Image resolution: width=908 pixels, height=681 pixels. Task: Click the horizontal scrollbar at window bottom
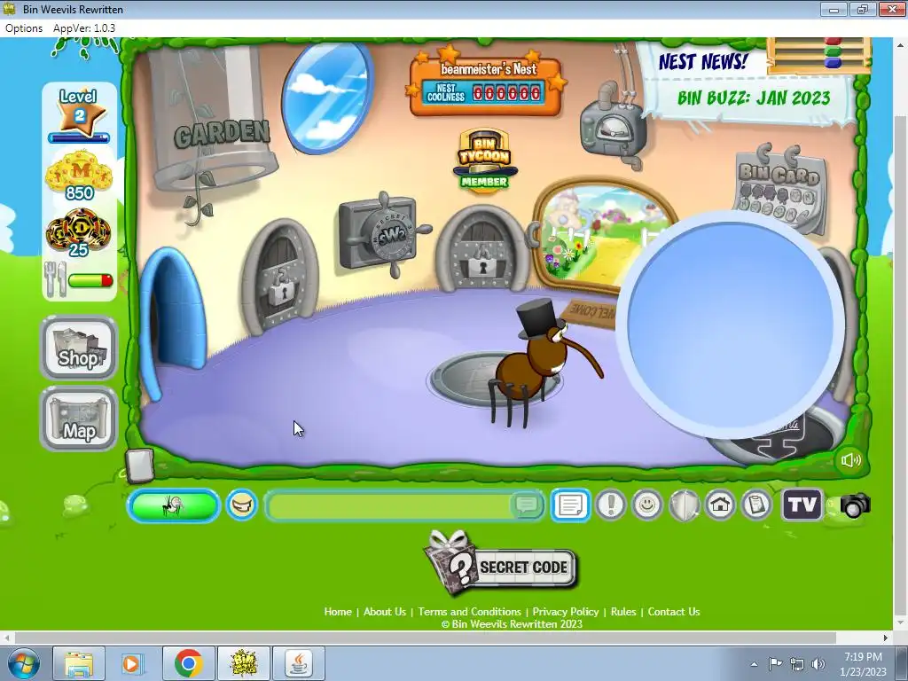pyautogui.click(x=425, y=638)
